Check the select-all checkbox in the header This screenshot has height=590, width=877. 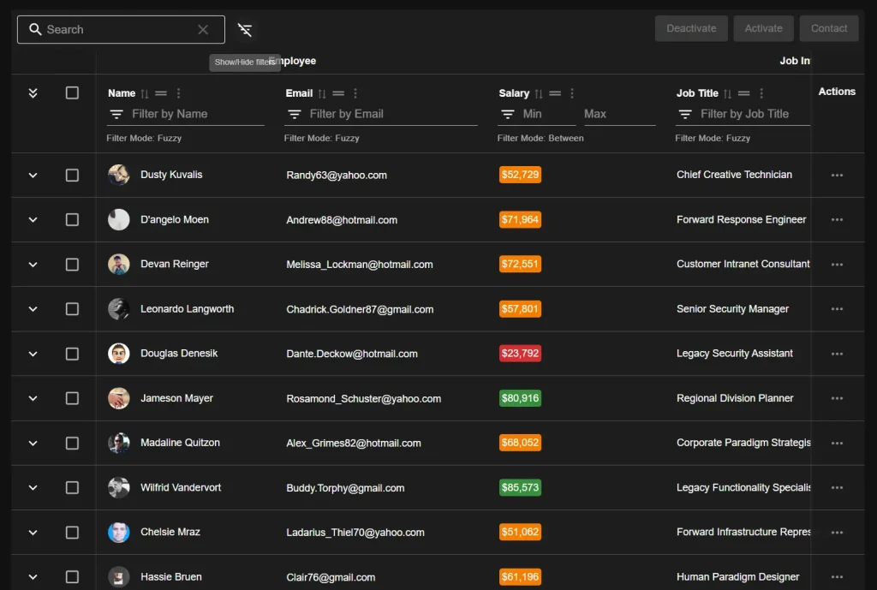point(73,92)
